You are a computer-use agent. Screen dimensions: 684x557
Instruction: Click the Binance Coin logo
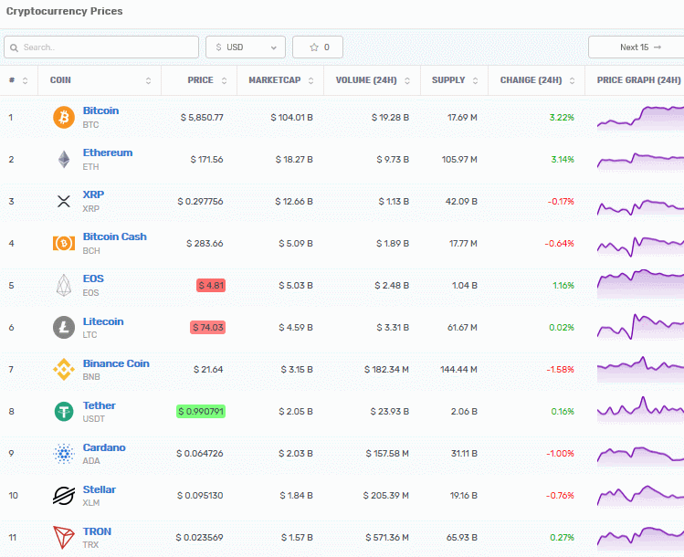(64, 369)
